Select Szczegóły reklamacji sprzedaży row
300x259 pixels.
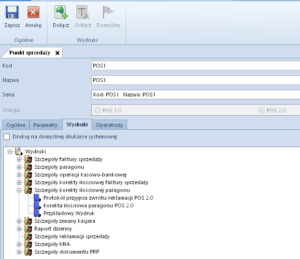point(72,236)
